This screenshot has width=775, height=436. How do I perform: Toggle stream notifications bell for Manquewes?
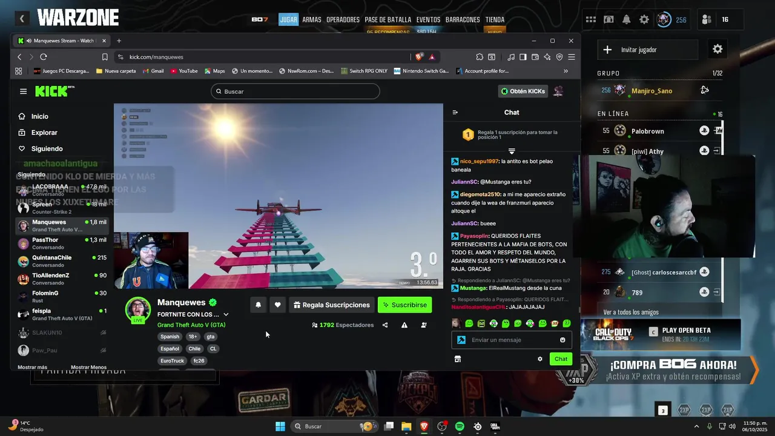coord(258,305)
